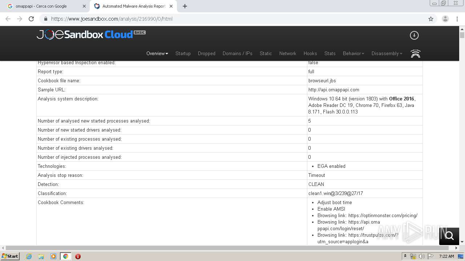Open the Chrome profile avatar
The image size is (465, 261).
tap(445, 19)
